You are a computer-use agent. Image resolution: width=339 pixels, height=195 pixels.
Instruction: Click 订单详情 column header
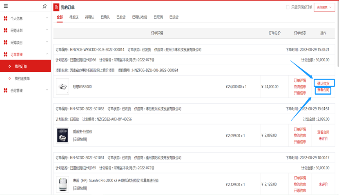coord(157,33)
